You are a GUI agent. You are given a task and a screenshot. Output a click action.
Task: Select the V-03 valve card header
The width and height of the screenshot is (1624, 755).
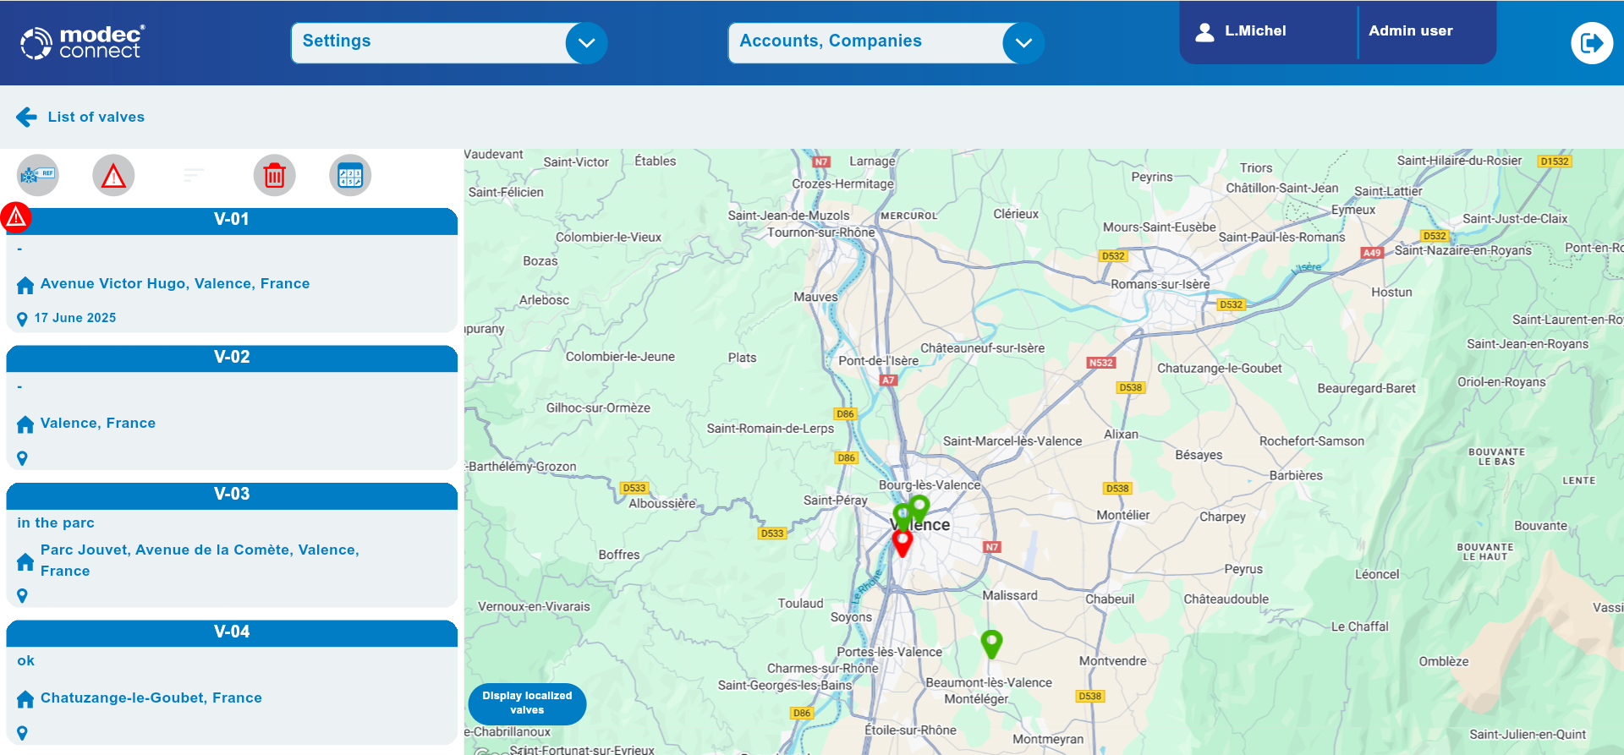point(232,495)
